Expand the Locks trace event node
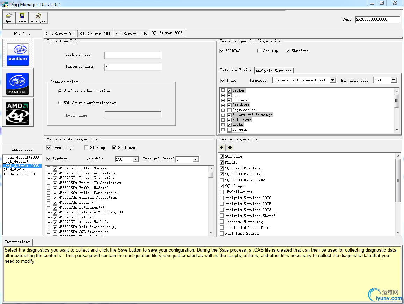The width and height of the screenshot is (404, 304). (x=223, y=125)
